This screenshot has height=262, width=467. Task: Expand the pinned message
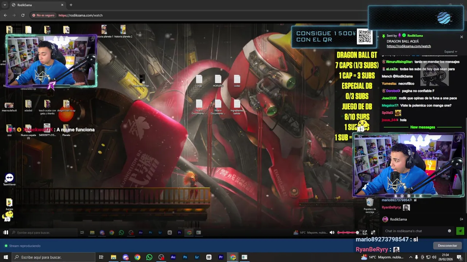tap(451, 52)
